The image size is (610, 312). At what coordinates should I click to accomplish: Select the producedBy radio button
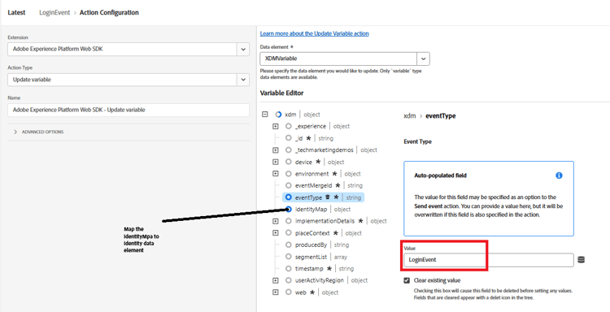(288, 245)
